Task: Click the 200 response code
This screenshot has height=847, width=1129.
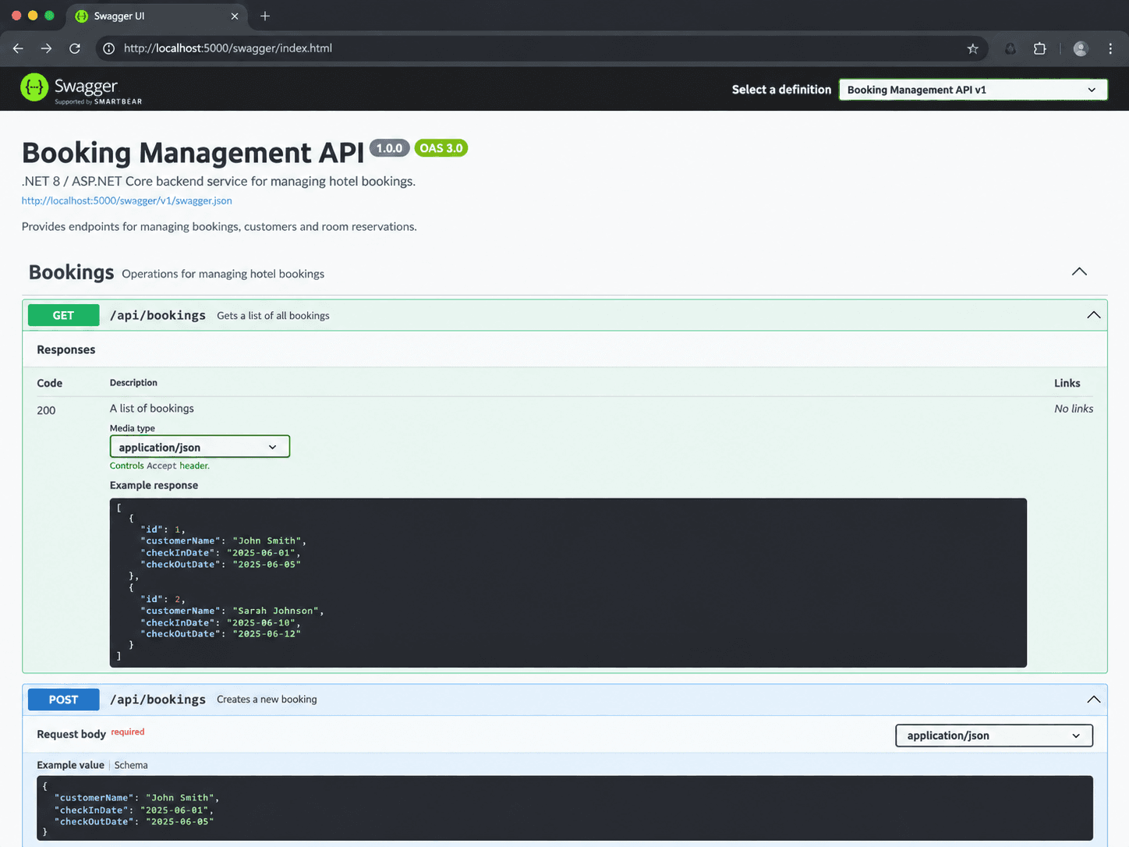Action: pos(46,410)
